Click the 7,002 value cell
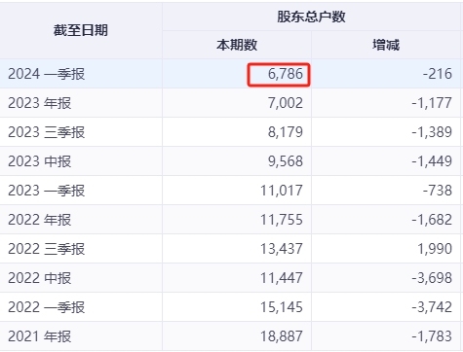Screen dimensions: 463x352 pos(286,103)
